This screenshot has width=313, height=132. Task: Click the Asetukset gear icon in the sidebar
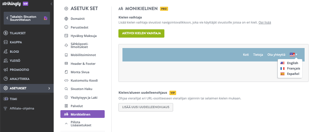[x=6, y=88]
